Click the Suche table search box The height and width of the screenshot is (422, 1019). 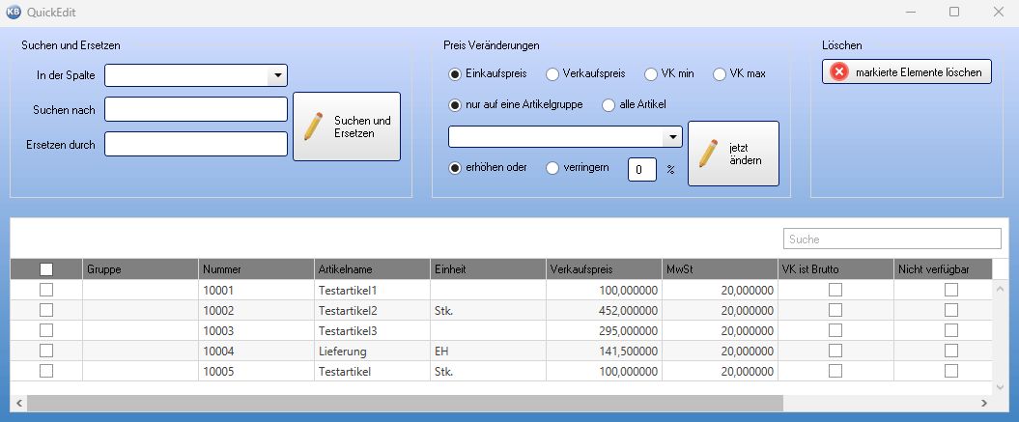pyautogui.click(x=892, y=239)
